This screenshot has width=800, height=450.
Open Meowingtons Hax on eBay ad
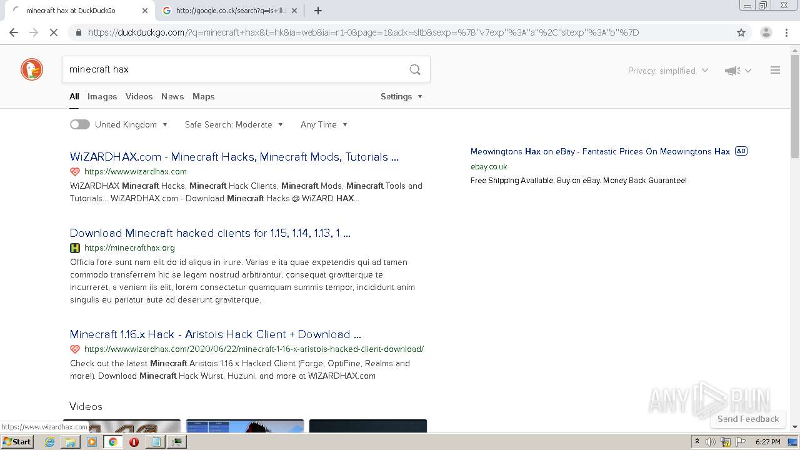pos(600,151)
